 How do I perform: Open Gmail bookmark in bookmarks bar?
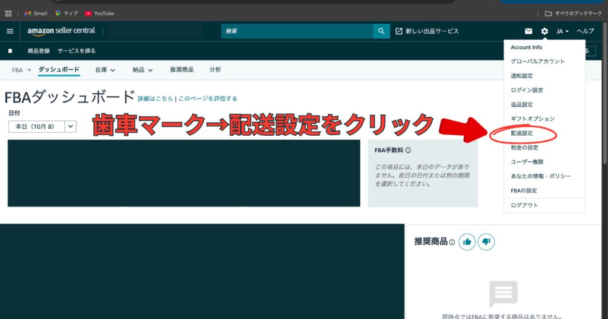(36, 13)
